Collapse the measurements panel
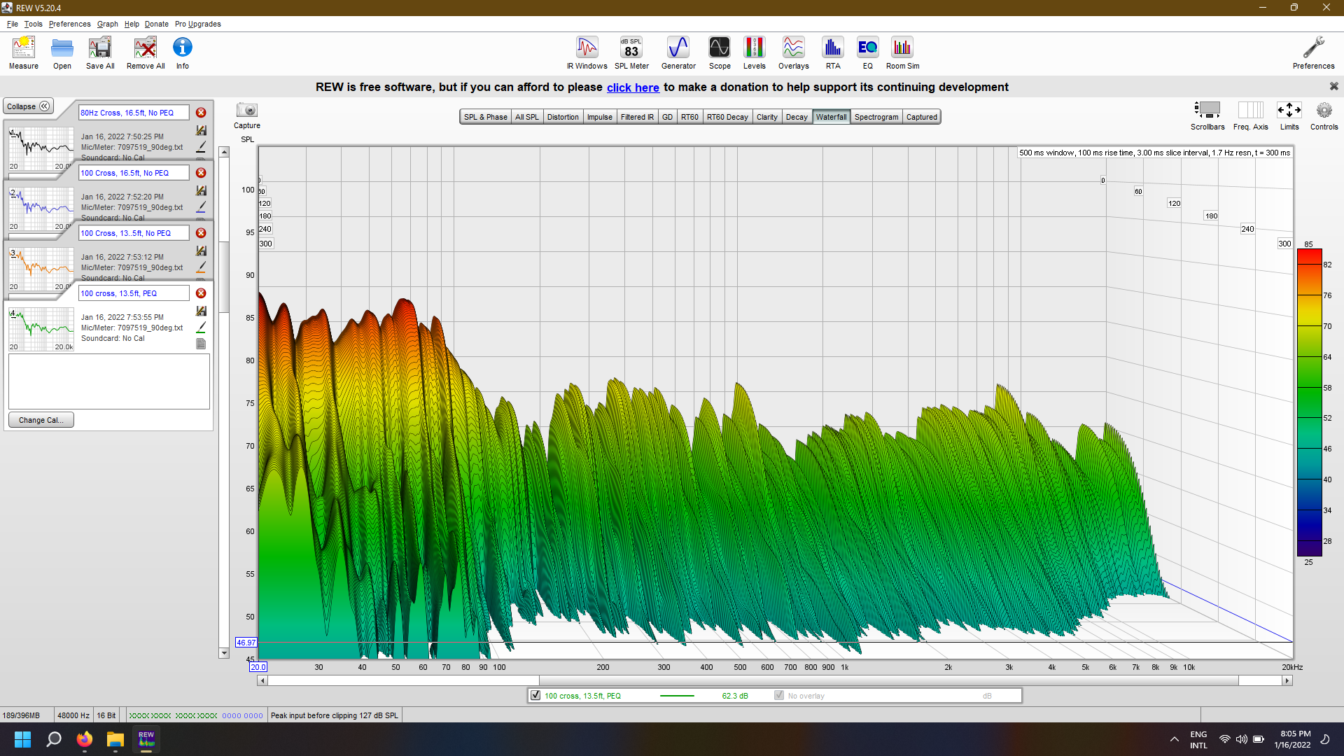The height and width of the screenshot is (756, 1344). 29,106
